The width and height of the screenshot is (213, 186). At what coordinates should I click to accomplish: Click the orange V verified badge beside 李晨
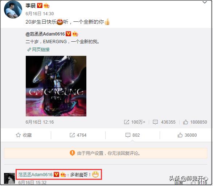40,5
